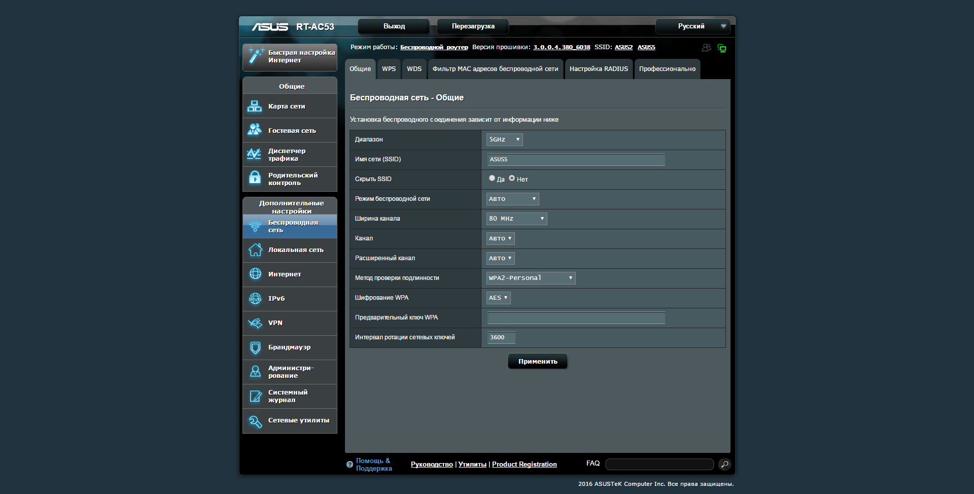The image size is (974, 494).
Task: Click the FAQ search input field
Action: [x=659, y=464]
